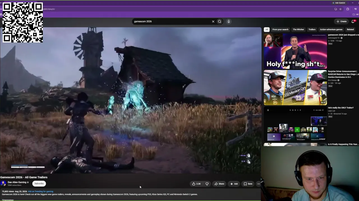Open the browser extensions puzzle icon
This screenshot has height=201, width=359.
[348, 9]
